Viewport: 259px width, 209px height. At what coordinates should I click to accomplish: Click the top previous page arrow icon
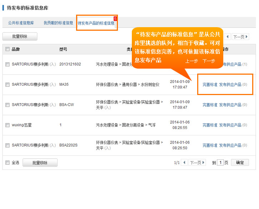[227, 37]
